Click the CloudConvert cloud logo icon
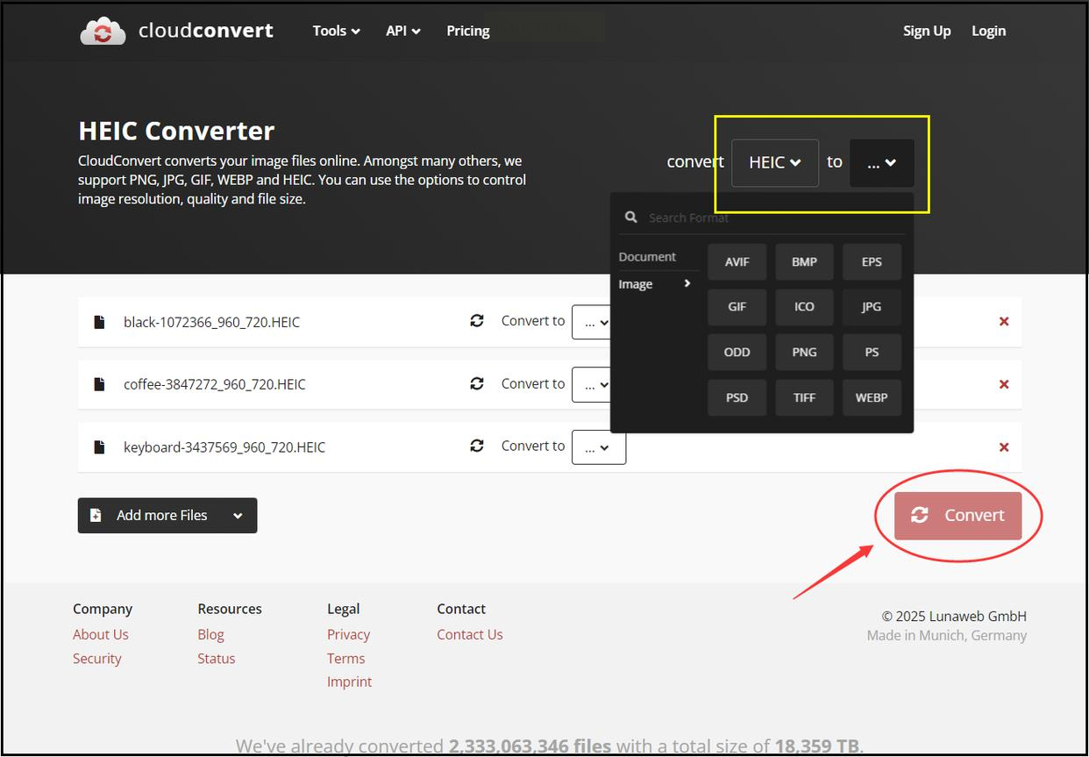Image resolution: width=1089 pixels, height=757 pixels. click(103, 32)
